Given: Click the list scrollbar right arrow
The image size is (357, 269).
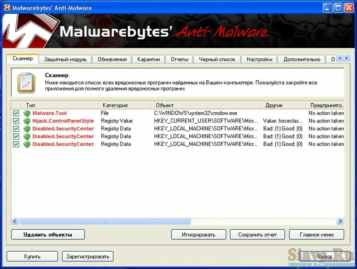Looking at the screenshot, I should pos(340,221).
